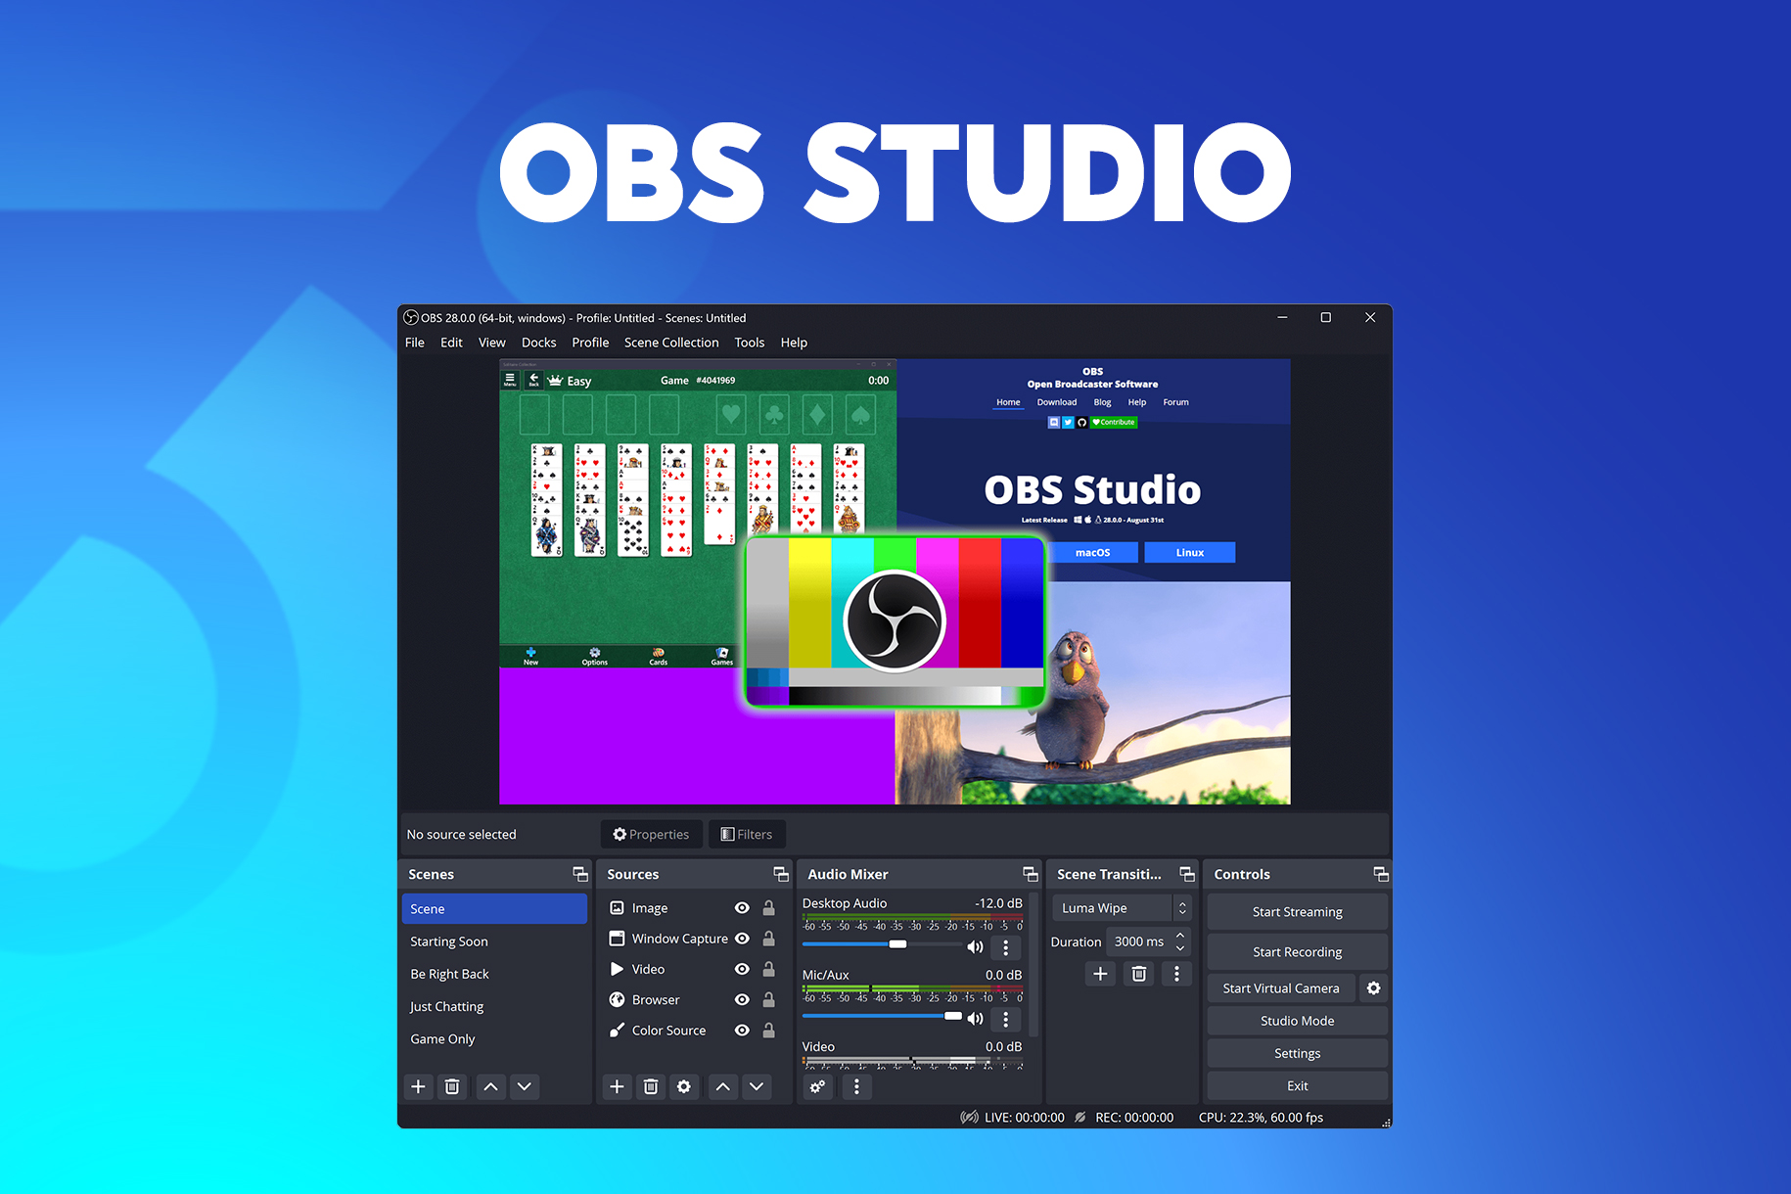This screenshot has height=1194, width=1791.
Task: Remove selected source with trash icon
Action: [x=651, y=1086]
